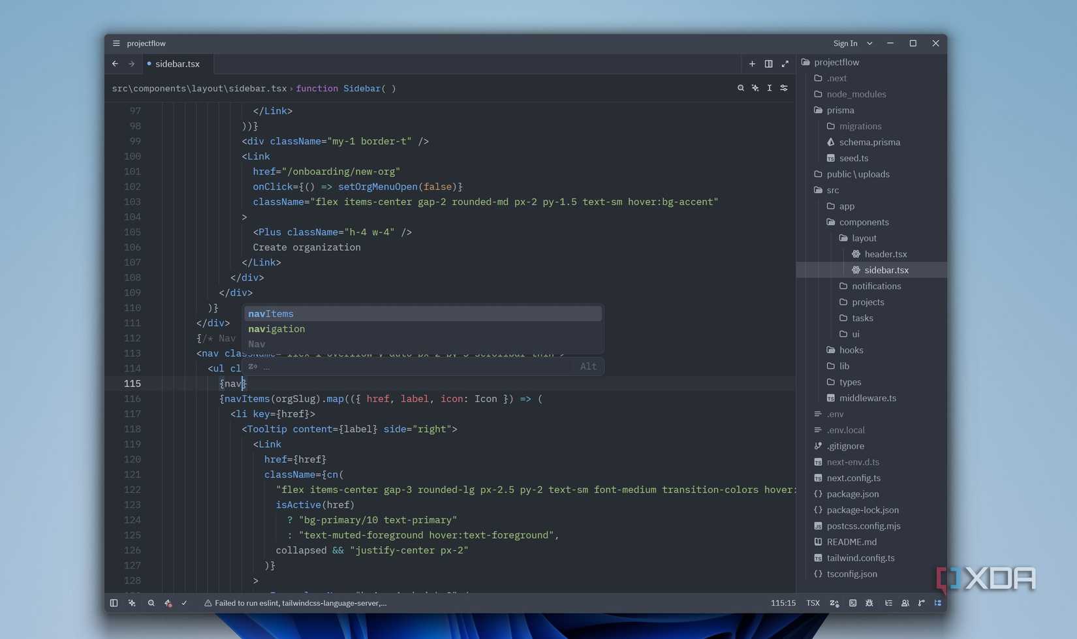Screen dimensions: 1077x639
Task: Go forward with the forward arrow
Action: (131, 64)
